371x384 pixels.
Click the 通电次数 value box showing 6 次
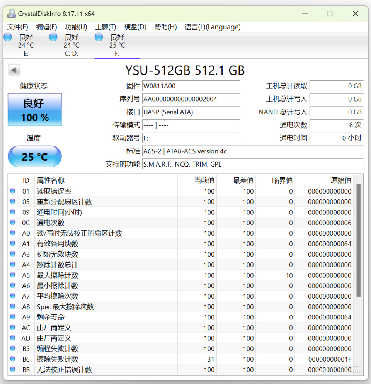point(337,125)
